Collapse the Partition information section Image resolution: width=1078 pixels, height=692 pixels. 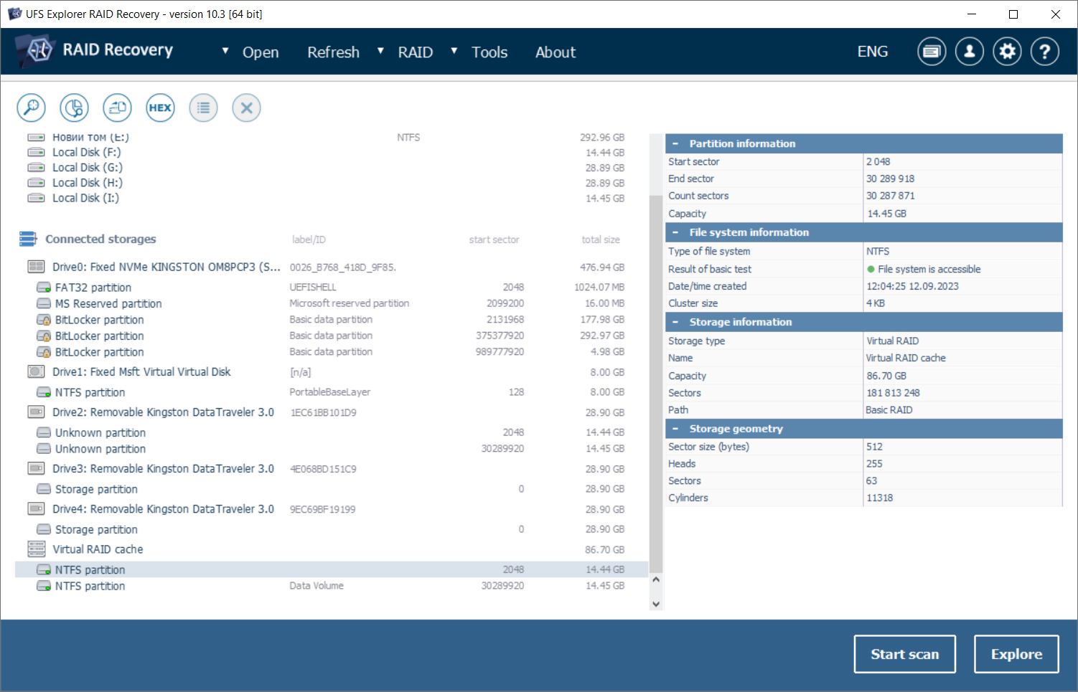pos(675,143)
